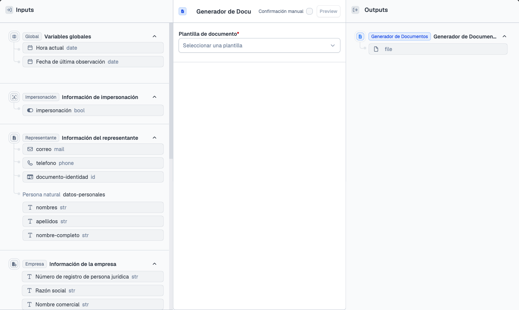Click the blue document icon beside Generador de Docu
Image resolution: width=519 pixels, height=310 pixels.
point(182,11)
